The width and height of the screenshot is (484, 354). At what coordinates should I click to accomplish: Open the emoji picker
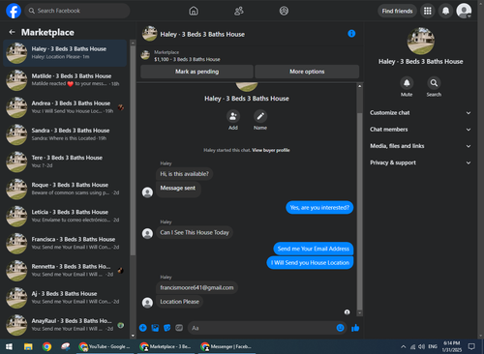[340, 328]
